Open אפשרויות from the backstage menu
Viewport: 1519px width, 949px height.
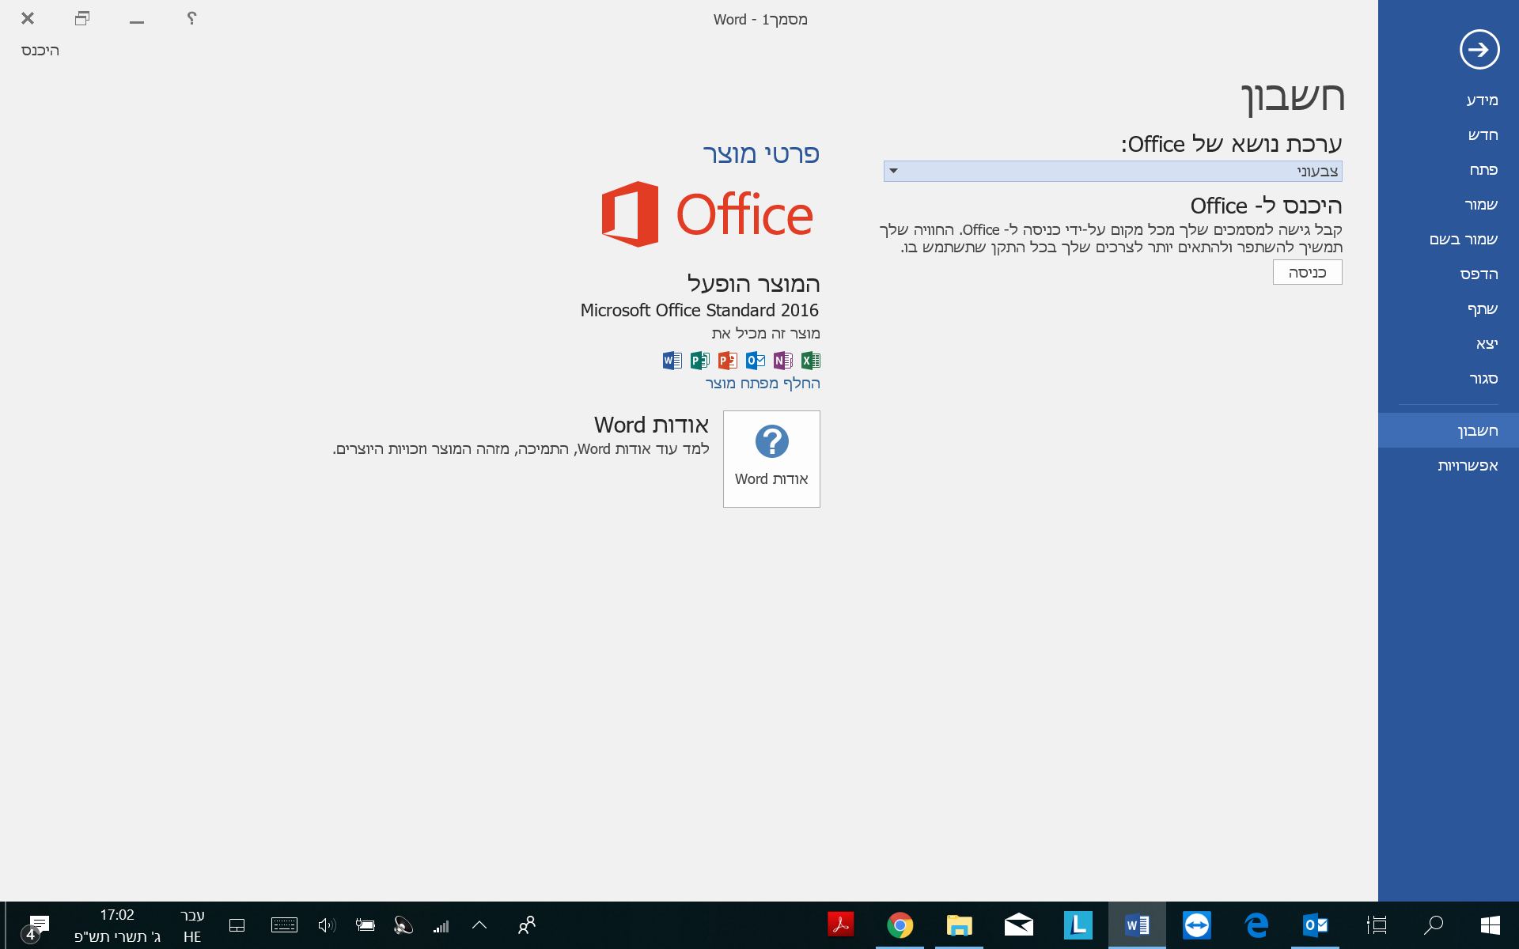click(1467, 465)
